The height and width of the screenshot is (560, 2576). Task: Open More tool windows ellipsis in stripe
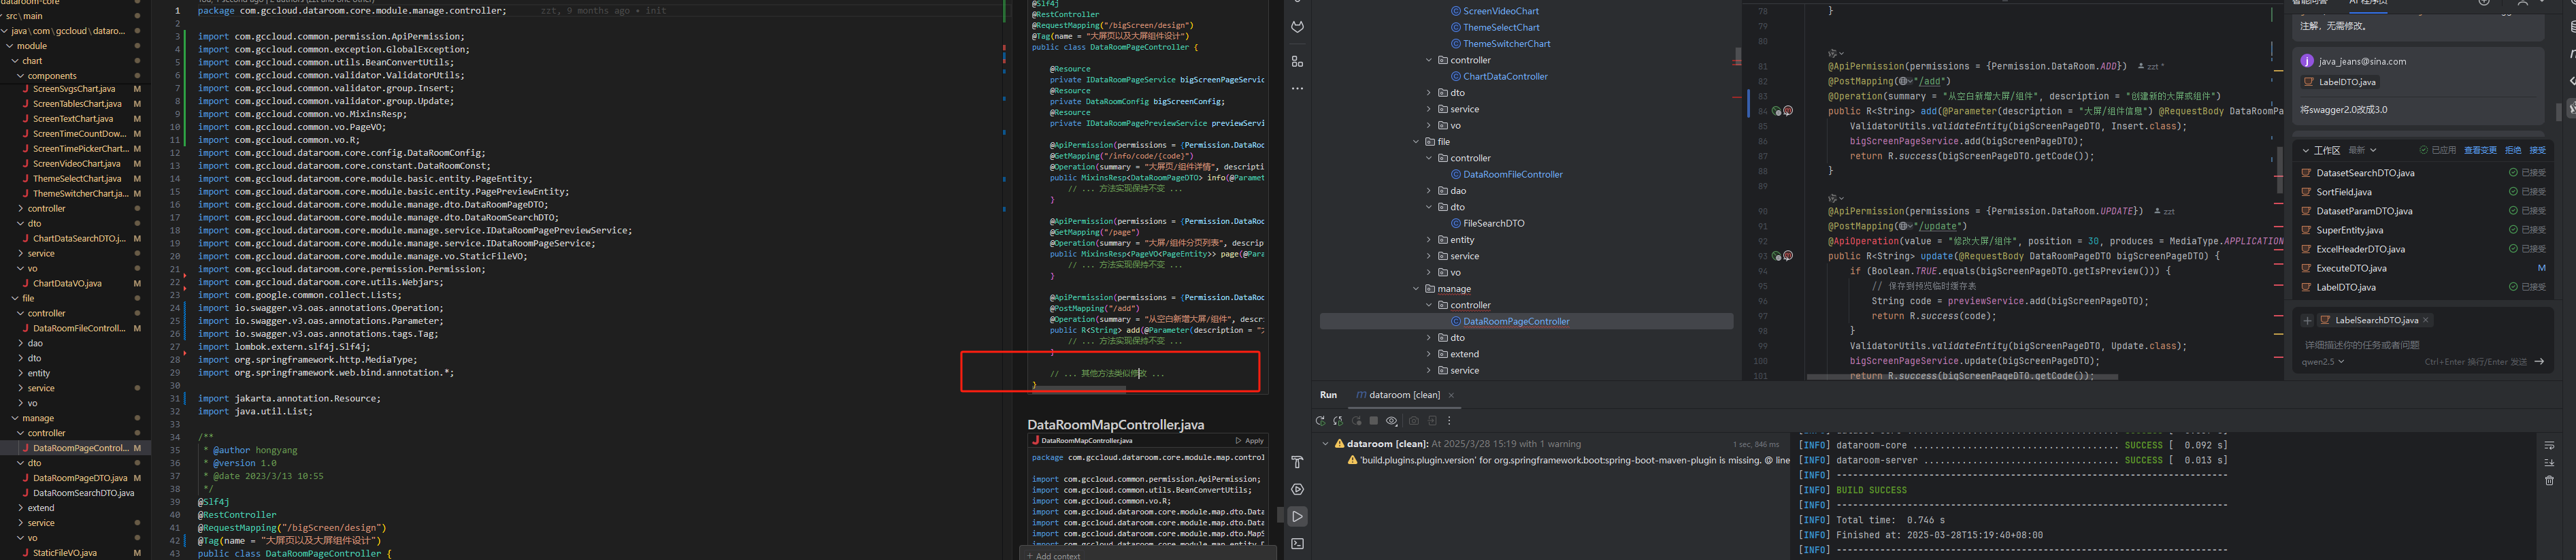coord(1297,89)
